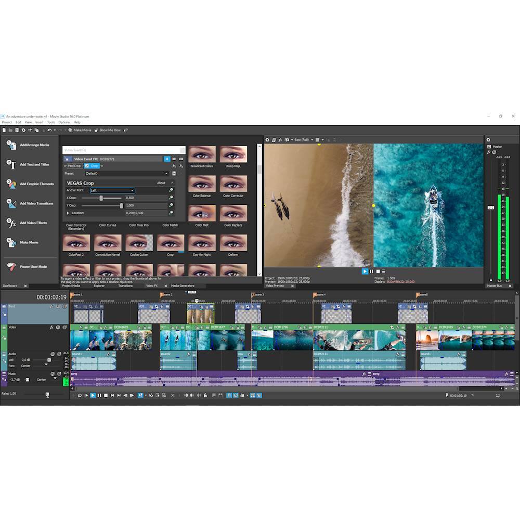Expand the Location parameter triangle
Screen dimensions: 520x520
[x=68, y=213]
